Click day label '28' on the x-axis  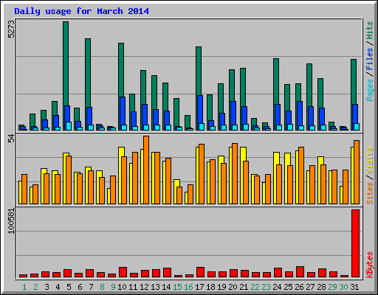tap(321, 287)
